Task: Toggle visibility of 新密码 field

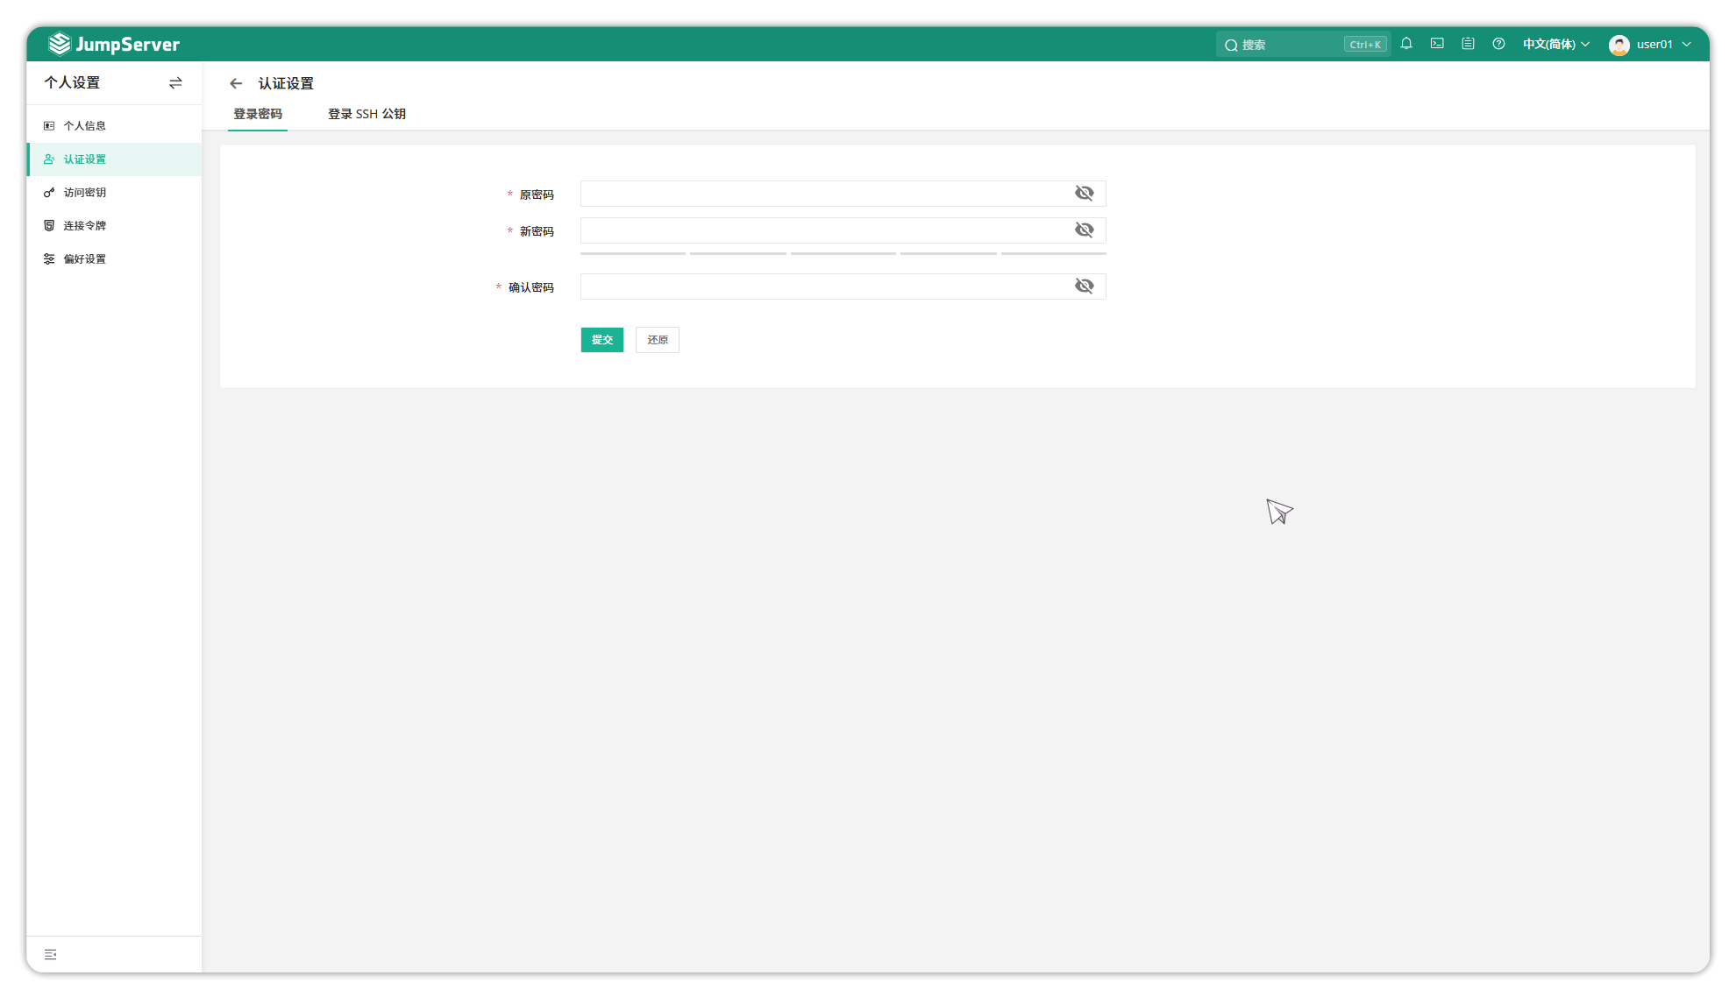Action: coord(1084,230)
